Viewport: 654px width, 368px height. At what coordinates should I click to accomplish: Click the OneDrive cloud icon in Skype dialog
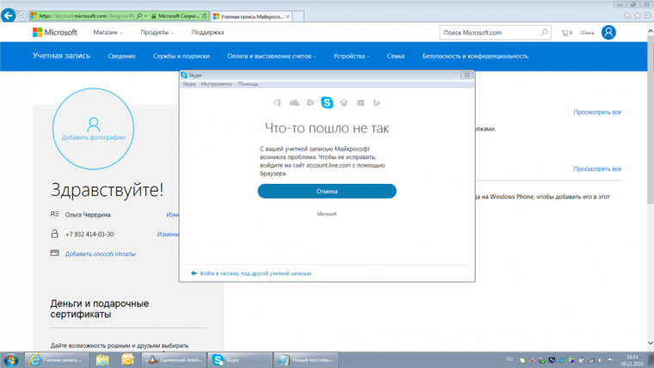[294, 102]
